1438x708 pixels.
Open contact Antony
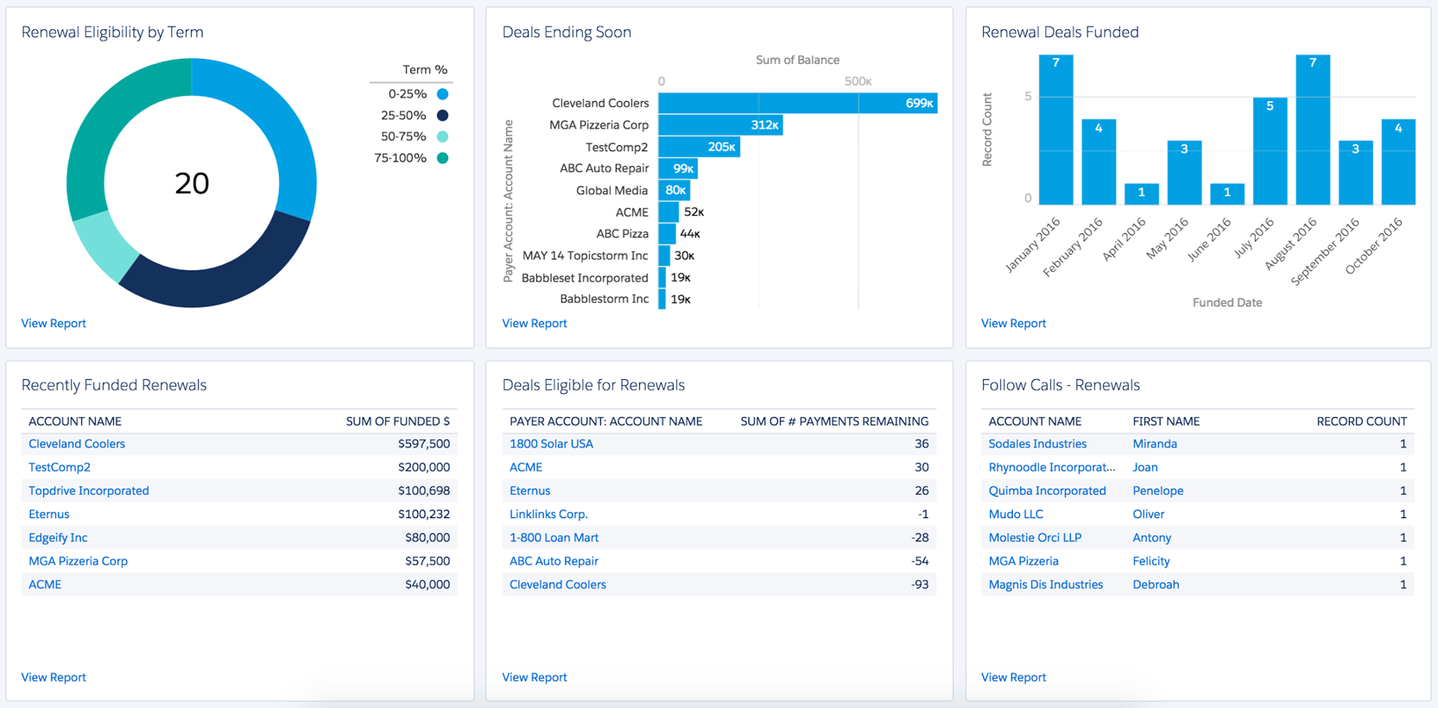pos(1152,537)
